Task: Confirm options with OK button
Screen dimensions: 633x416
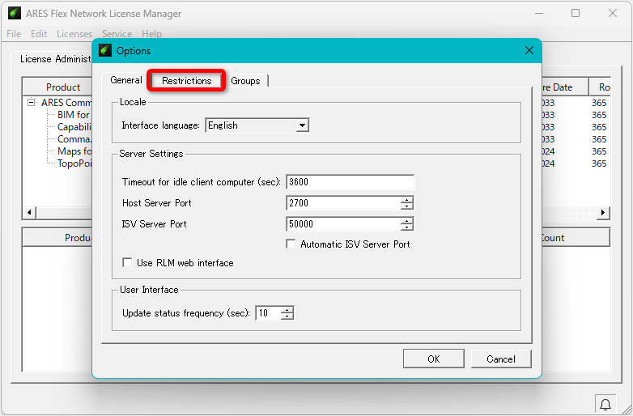Action: (434, 359)
